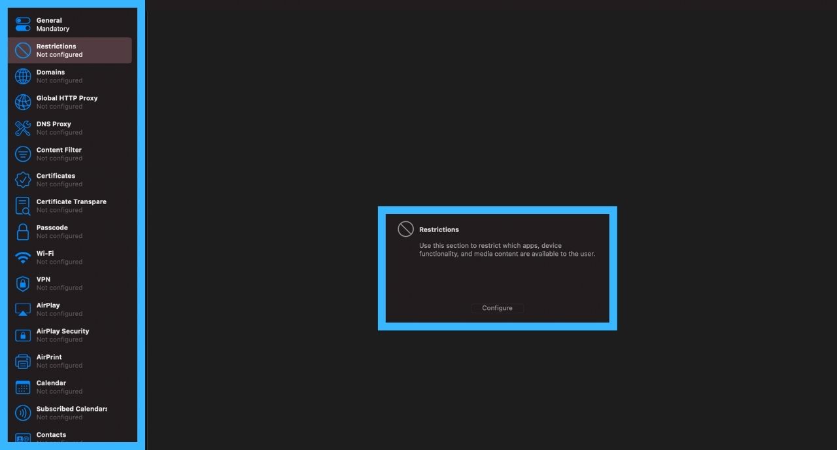
Task: Open the Contacts payload label
Action: click(x=51, y=435)
